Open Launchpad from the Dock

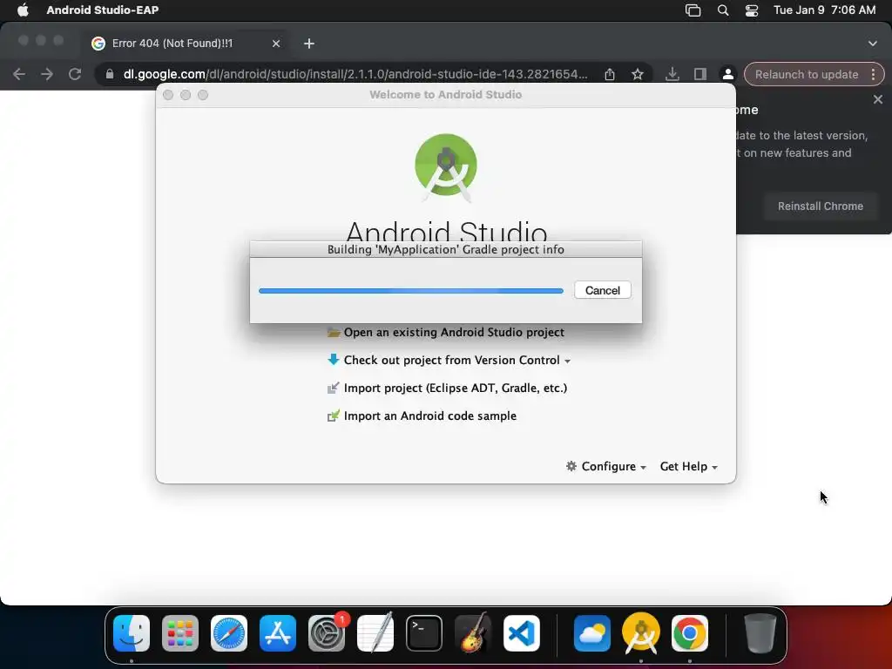pyautogui.click(x=180, y=633)
